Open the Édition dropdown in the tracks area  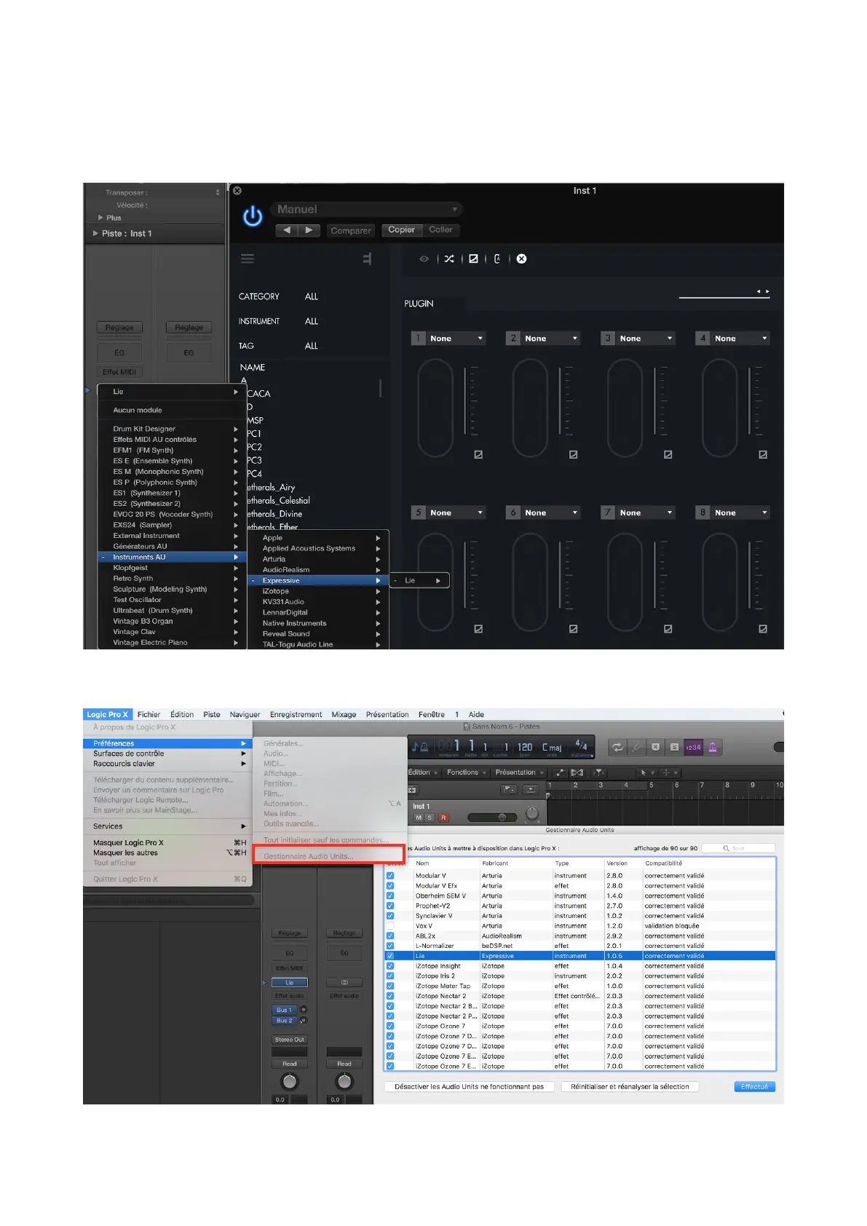point(423,772)
